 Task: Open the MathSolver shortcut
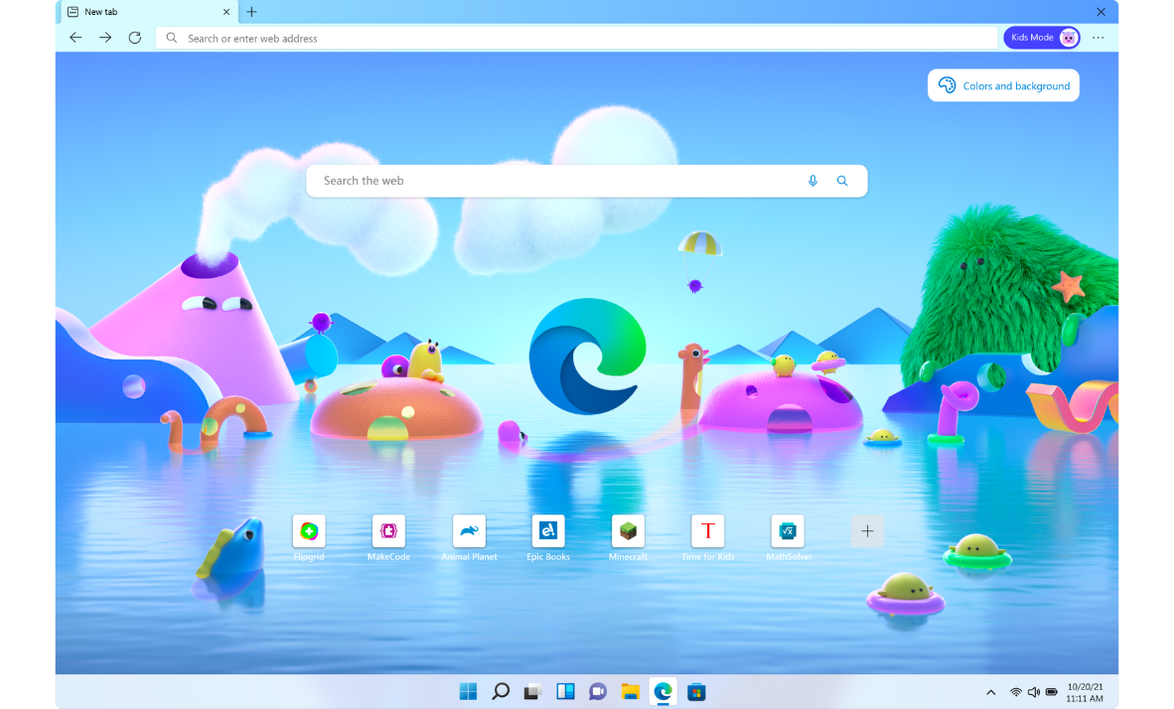pos(788,537)
